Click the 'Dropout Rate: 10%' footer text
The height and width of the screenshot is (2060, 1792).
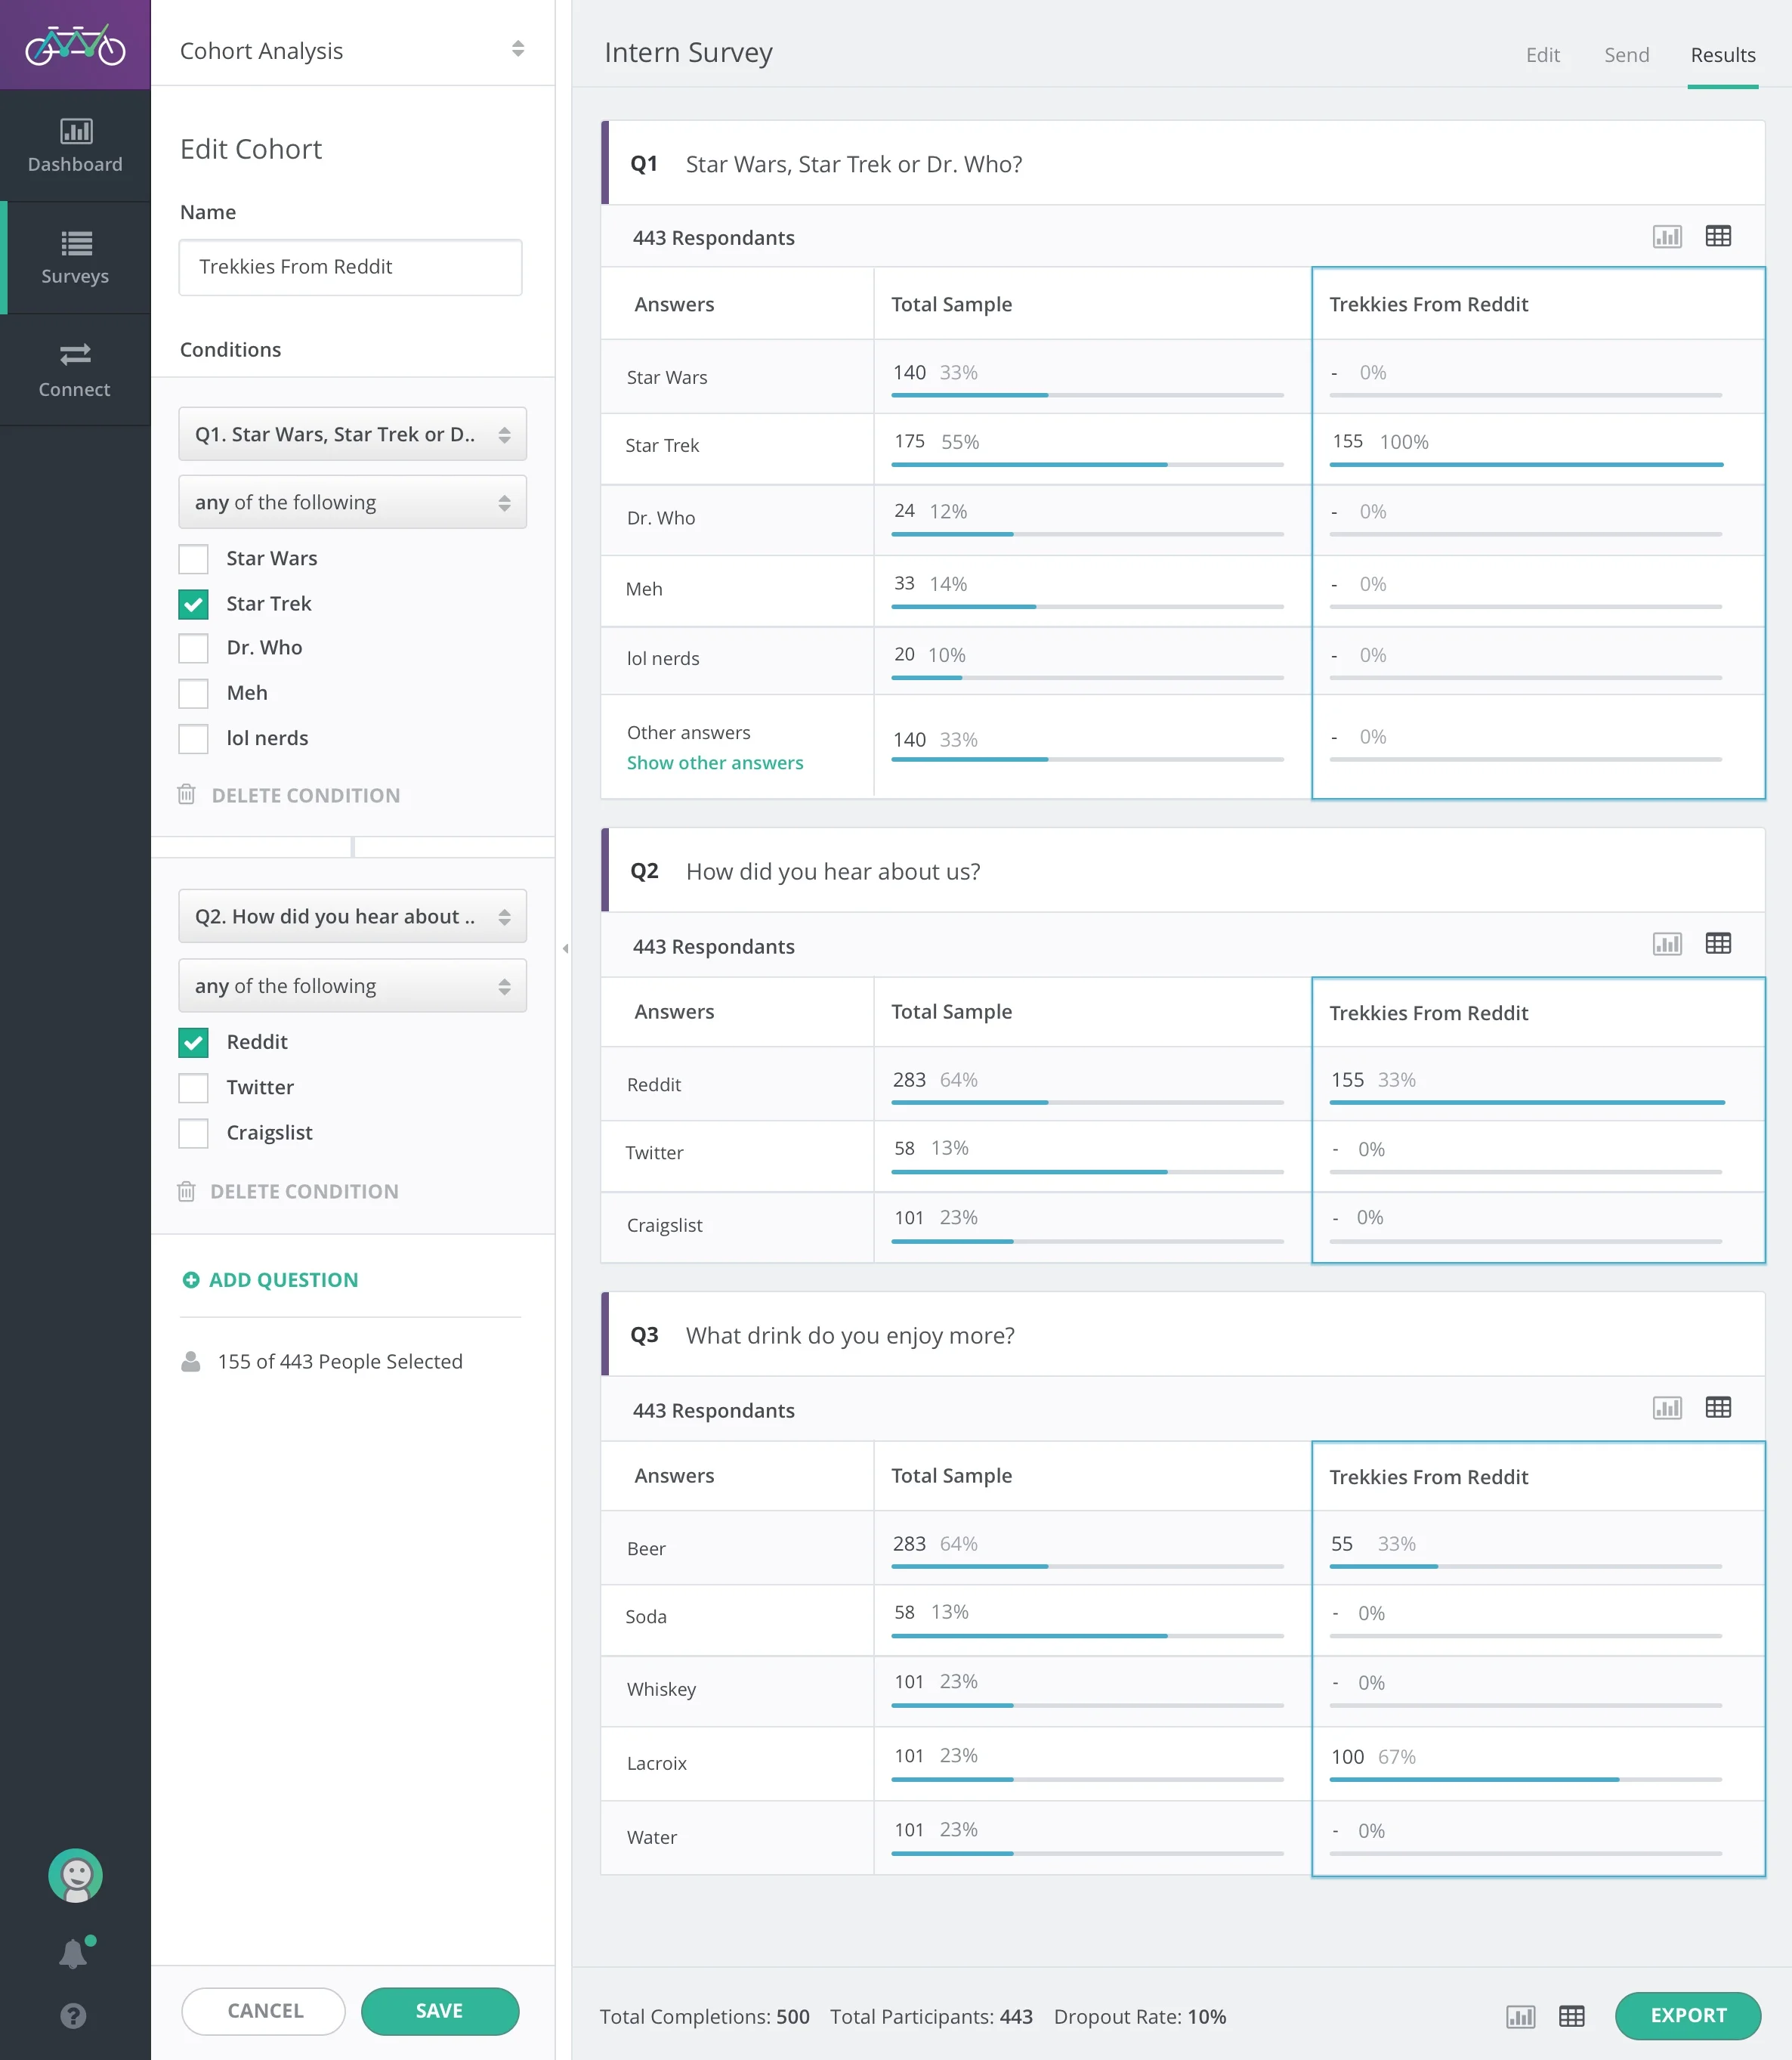[x=1140, y=2017]
